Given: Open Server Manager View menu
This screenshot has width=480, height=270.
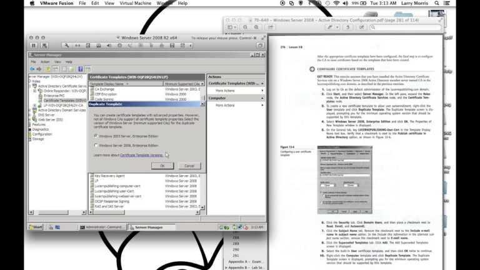Looking at the screenshot, I should tap(57, 62).
